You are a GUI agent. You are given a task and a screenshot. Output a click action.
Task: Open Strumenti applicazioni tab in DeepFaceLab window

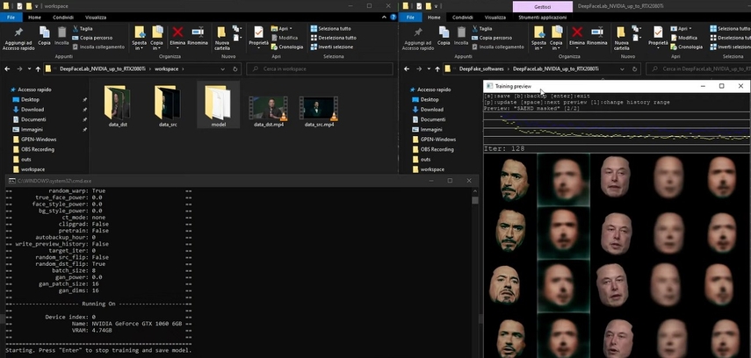point(542,18)
